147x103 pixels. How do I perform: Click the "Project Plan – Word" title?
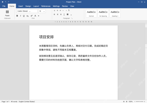point(73,2)
